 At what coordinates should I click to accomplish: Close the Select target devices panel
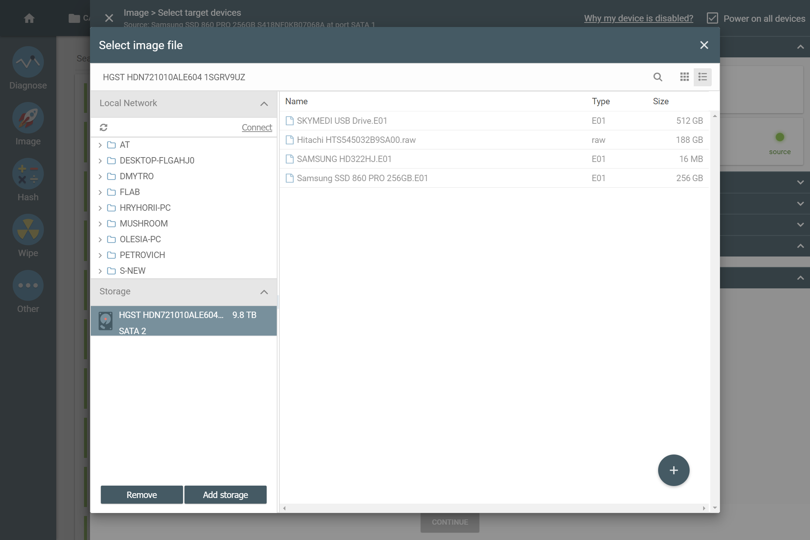coord(109,18)
